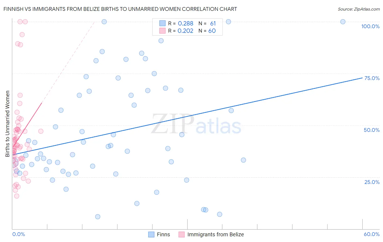
Task: Click the blue data point at top right
Action: (x=343, y=22)
